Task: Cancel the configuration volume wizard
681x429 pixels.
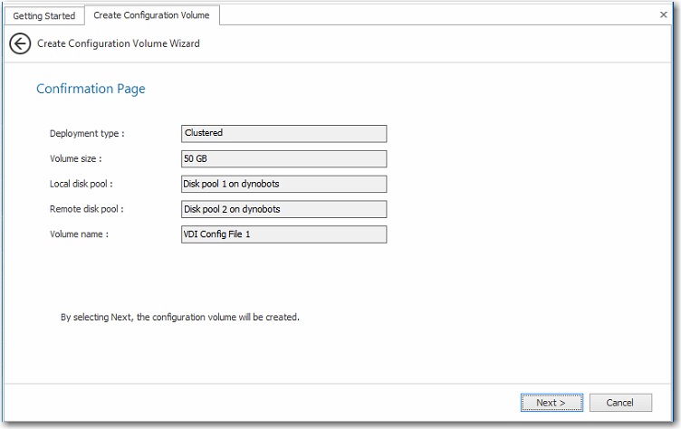Action: pos(620,403)
